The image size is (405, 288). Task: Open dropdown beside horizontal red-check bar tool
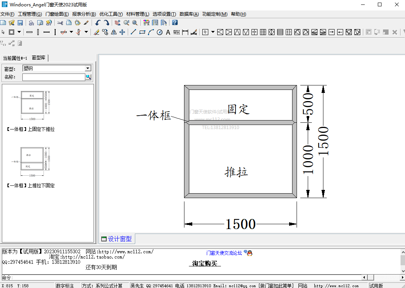71,32
